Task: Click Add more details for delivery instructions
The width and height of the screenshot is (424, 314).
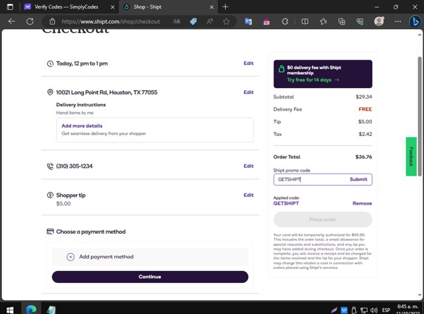Action: (x=82, y=126)
